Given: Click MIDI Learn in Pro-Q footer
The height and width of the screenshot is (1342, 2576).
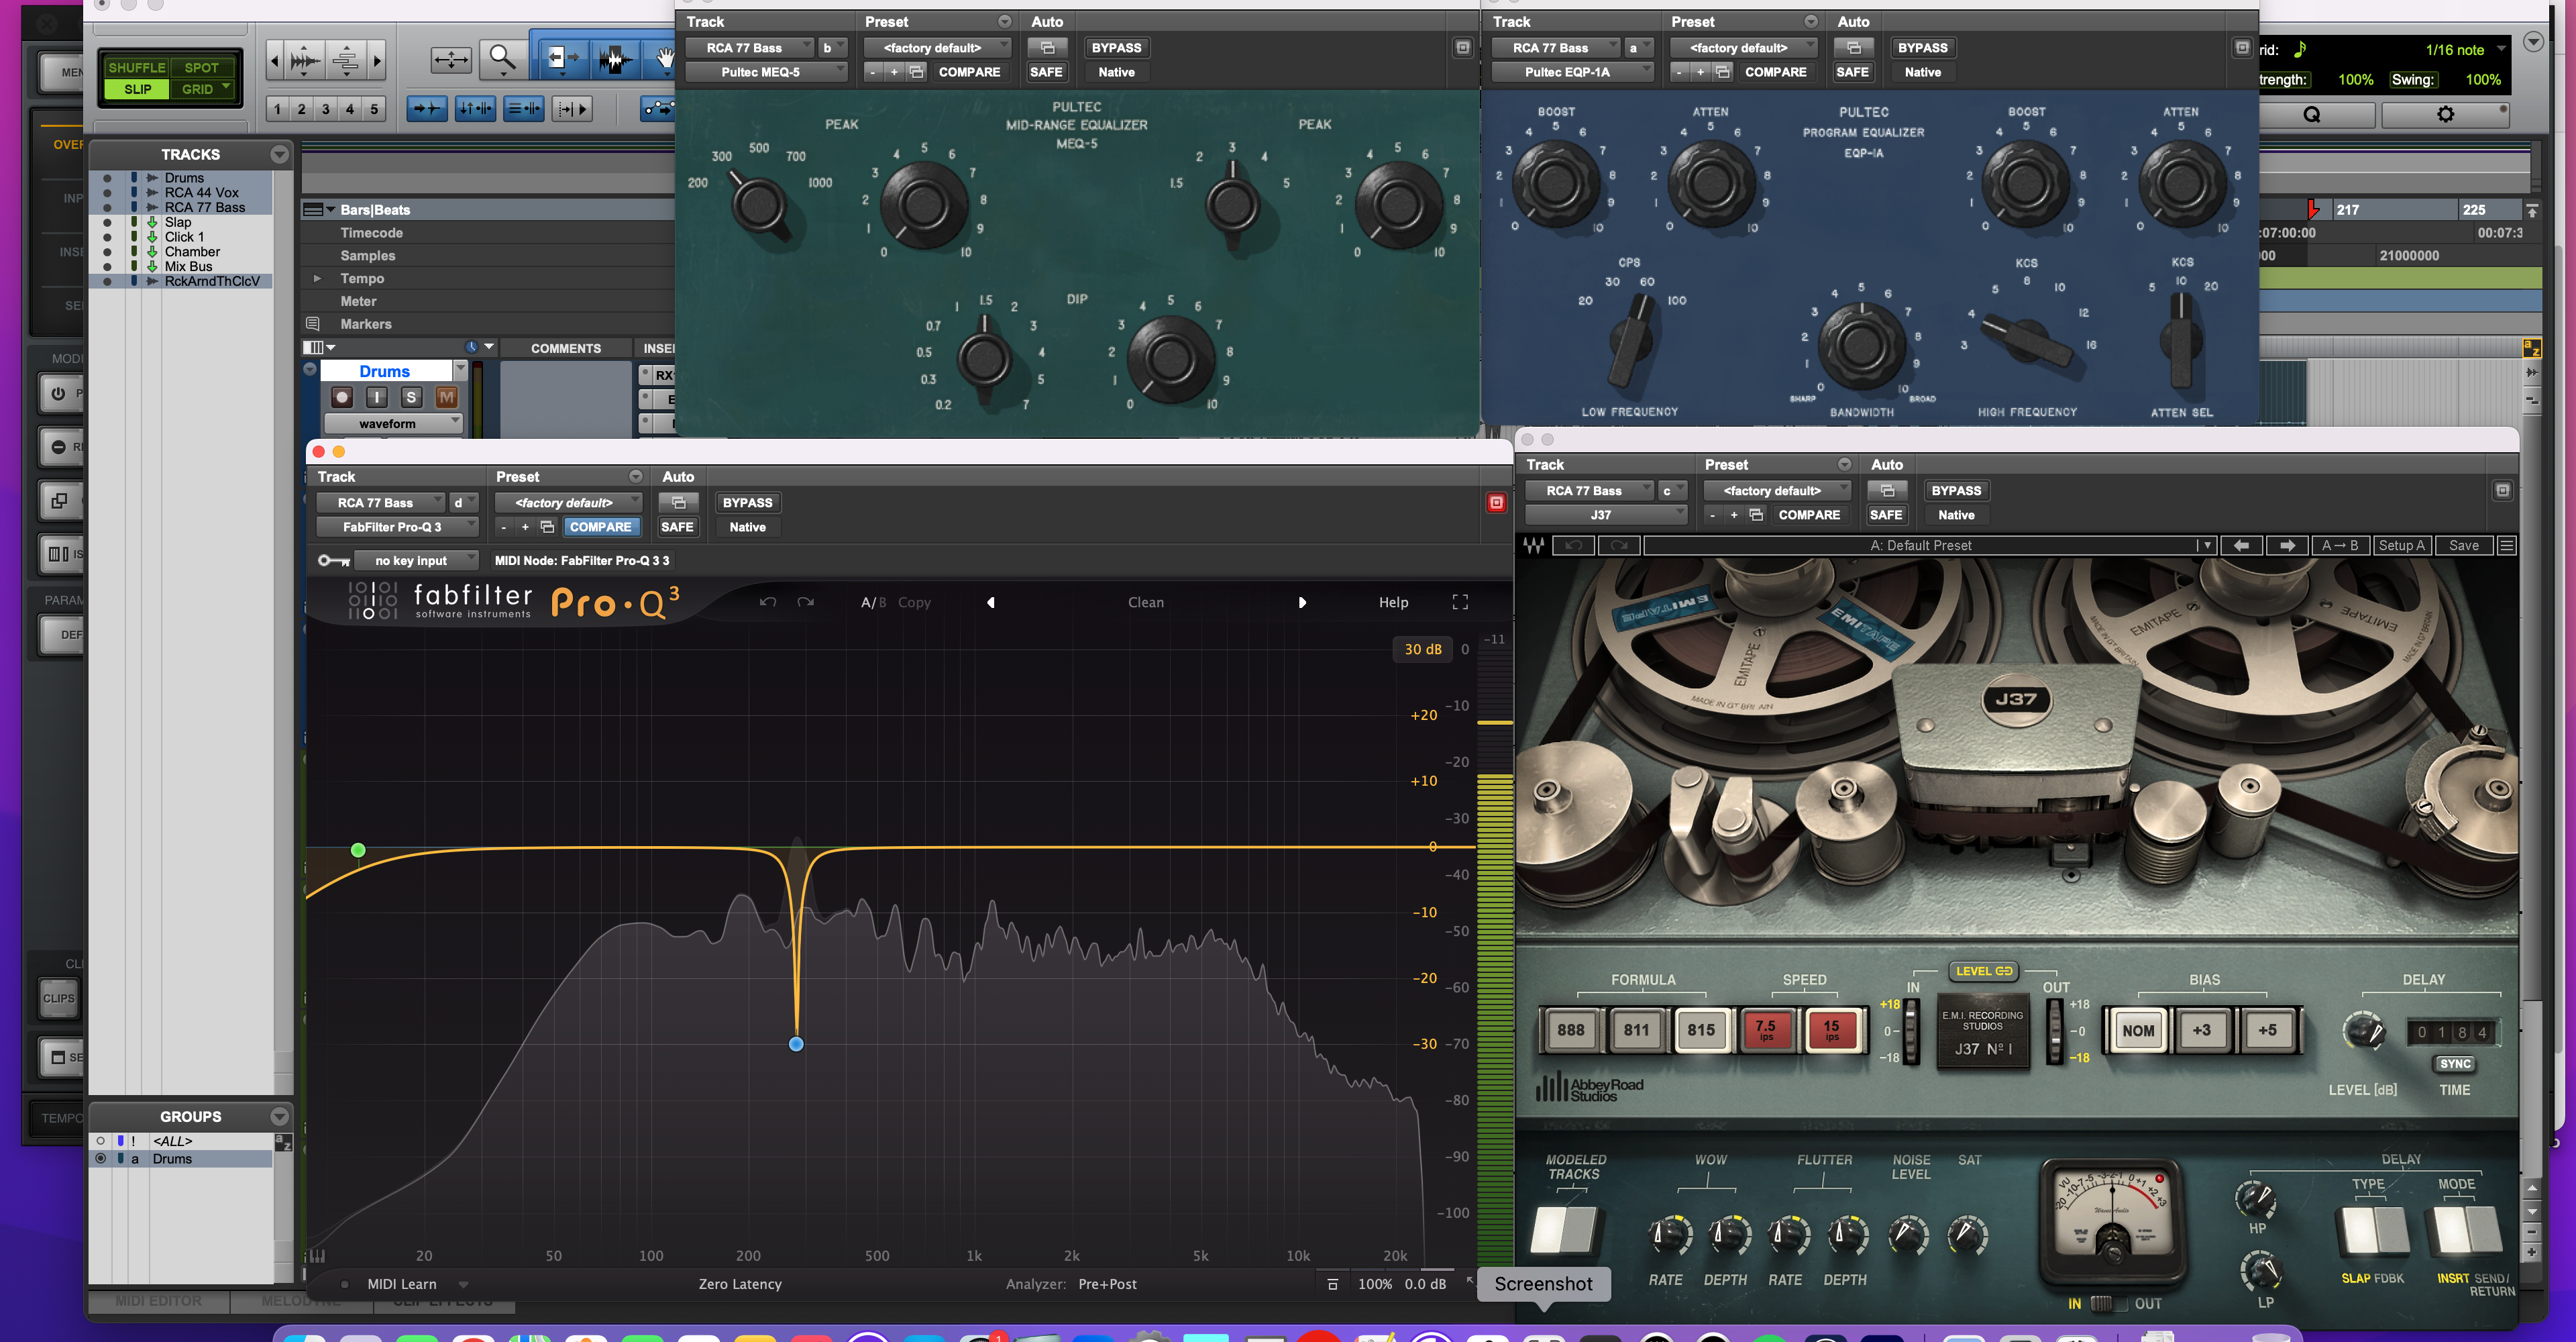Looking at the screenshot, I should 401,1284.
